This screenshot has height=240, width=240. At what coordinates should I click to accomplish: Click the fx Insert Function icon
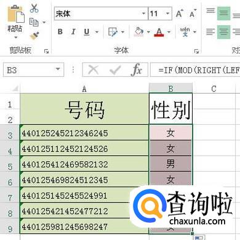[x=136, y=70]
